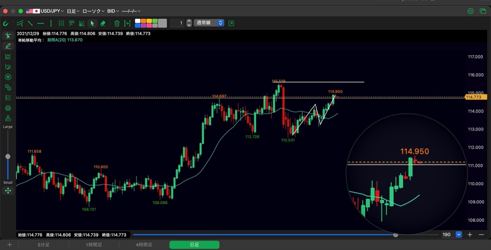The height and width of the screenshot is (250, 491).
Task: Click the line width stepper arrows
Action: pyautogui.click(x=189, y=23)
